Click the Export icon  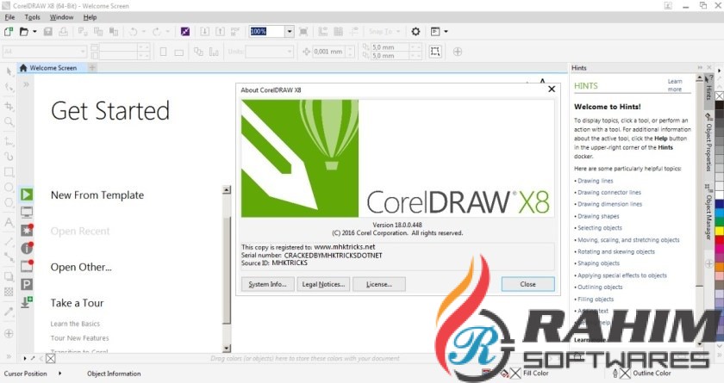point(221,31)
